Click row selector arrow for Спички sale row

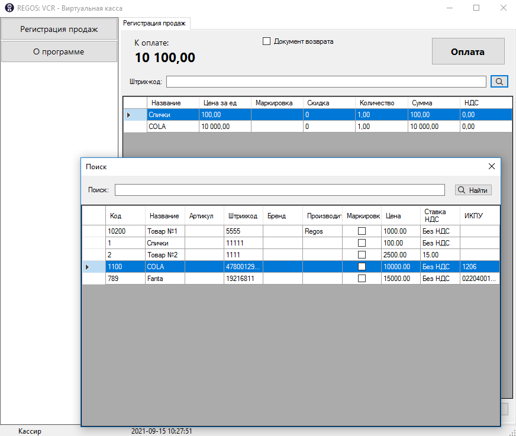pyautogui.click(x=129, y=115)
